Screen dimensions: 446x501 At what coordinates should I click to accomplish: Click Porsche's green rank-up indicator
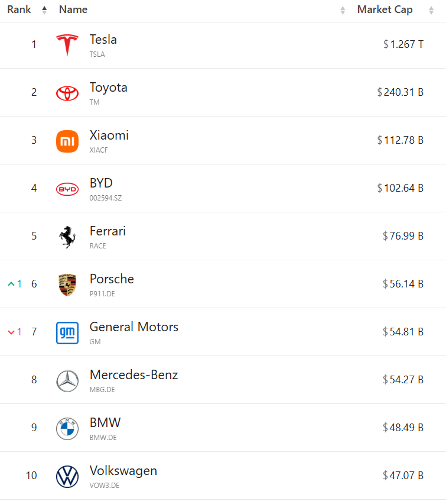[x=15, y=284]
